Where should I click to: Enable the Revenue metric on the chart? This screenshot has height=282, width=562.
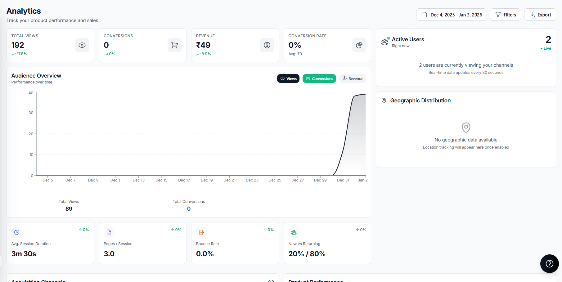pos(353,78)
